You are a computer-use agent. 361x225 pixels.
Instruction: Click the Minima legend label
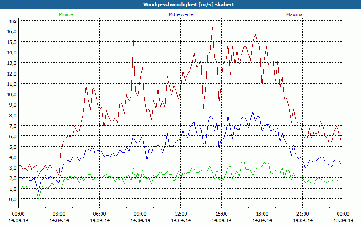(x=66, y=14)
